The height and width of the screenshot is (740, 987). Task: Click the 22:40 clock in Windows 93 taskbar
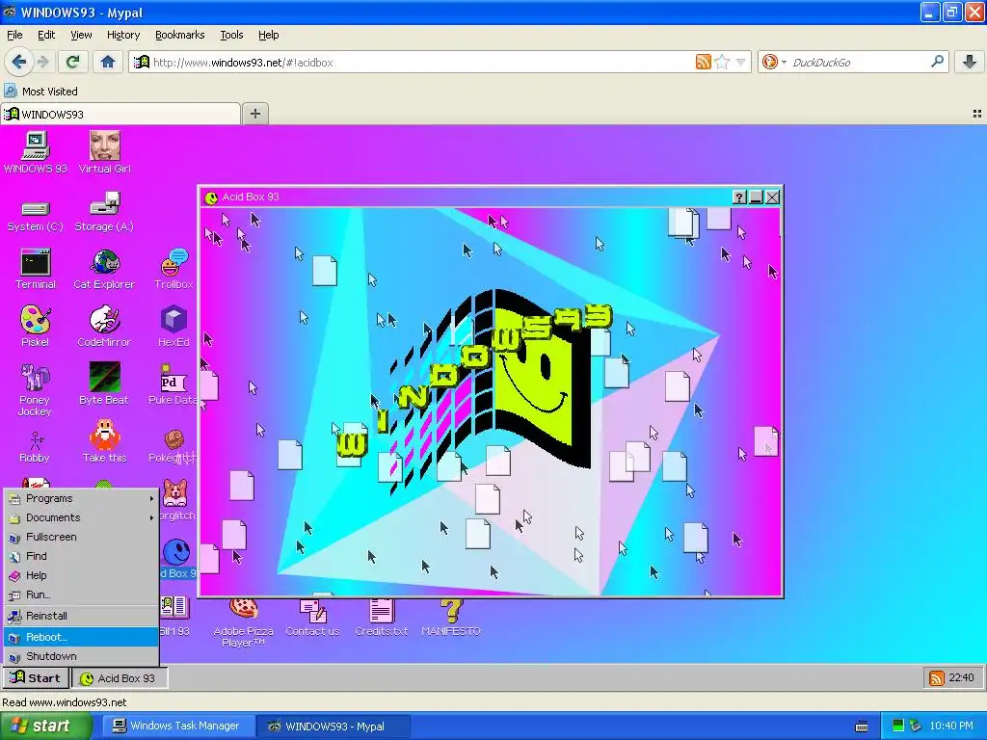click(961, 677)
